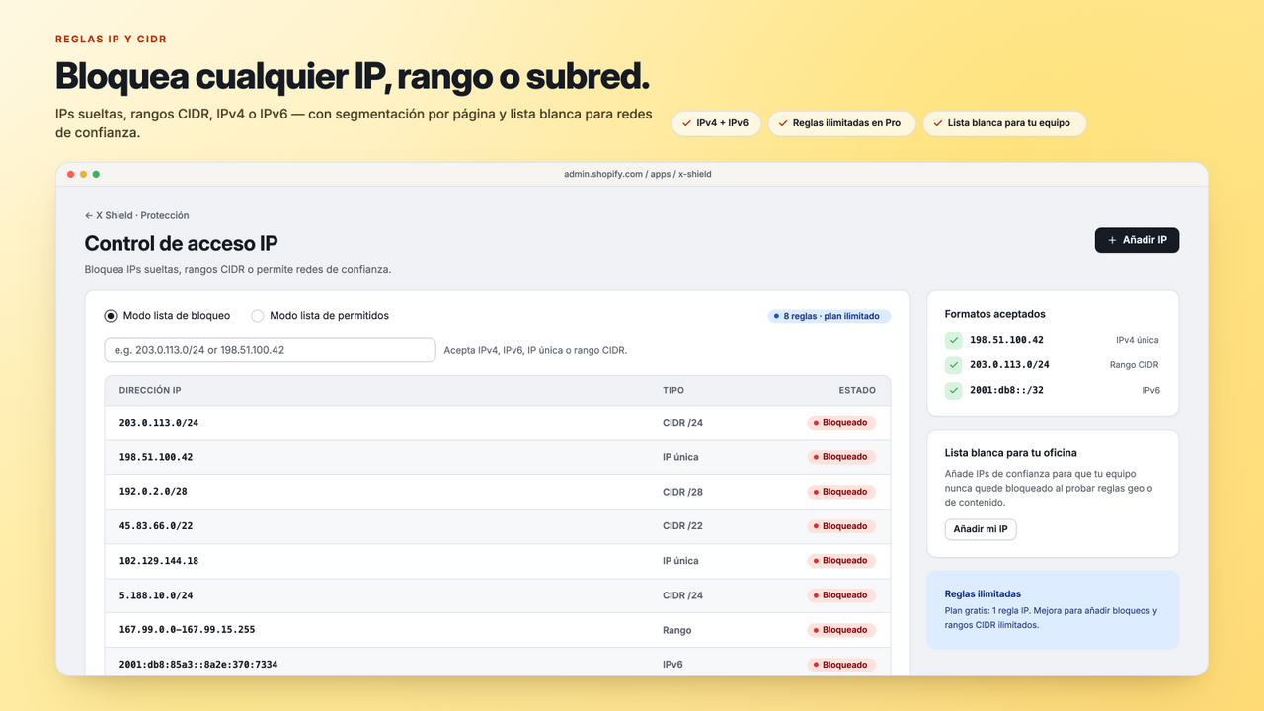Select IP address 45.83.66.0/22
Screen dimensions: 1264x711
(x=156, y=526)
